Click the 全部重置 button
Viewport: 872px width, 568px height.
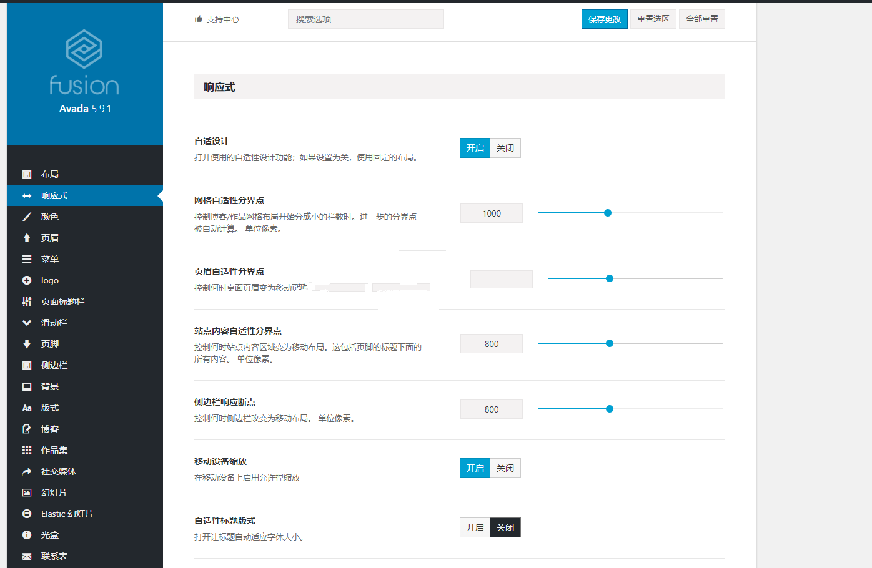701,19
